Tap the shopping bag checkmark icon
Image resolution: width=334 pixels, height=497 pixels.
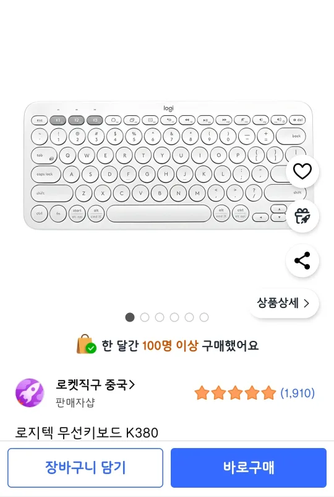[87, 344]
